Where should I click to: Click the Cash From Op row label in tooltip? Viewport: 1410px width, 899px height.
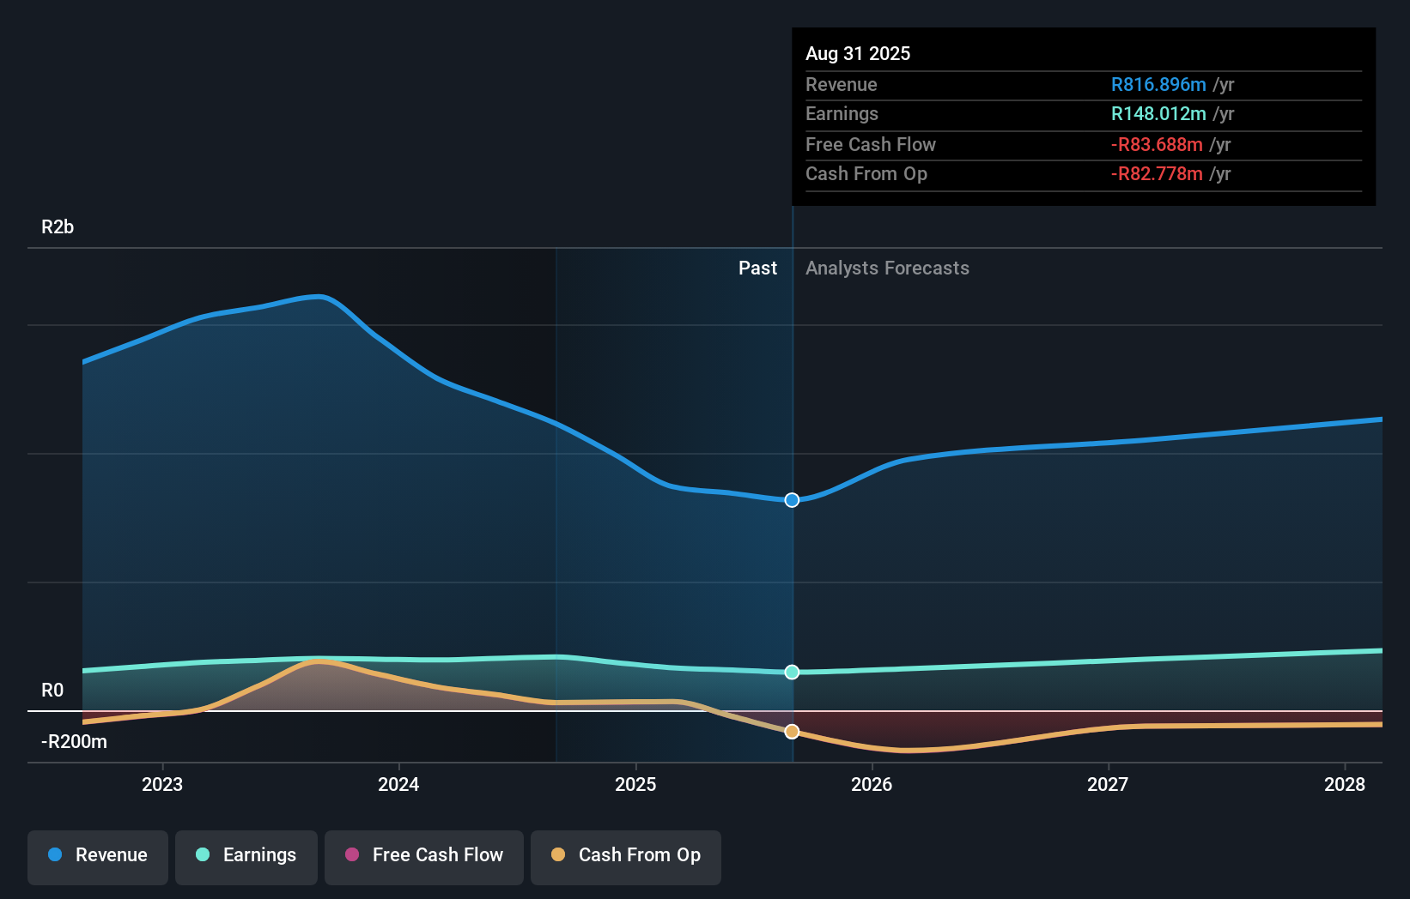866,174
